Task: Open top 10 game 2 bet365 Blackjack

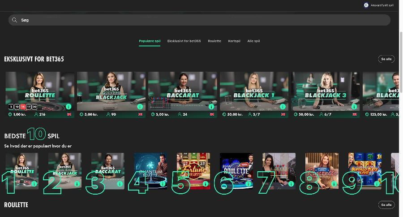Action: point(65,171)
